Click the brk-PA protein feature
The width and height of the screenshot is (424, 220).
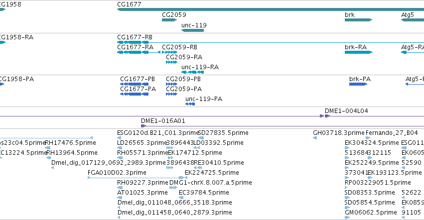[358, 84]
